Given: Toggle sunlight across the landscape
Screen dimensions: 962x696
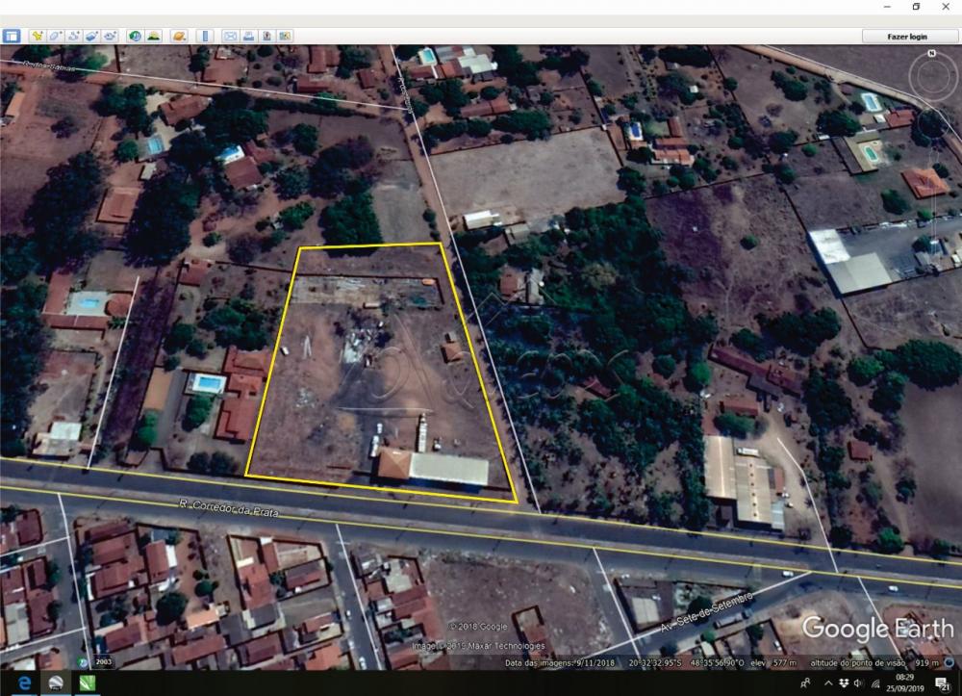Looking at the screenshot, I should click(x=153, y=36).
